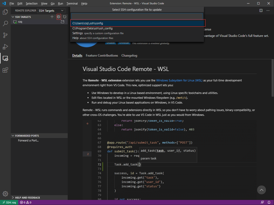Open the Source Control view icon
Screen dimensions: 274x205
click(x=5, y=35)
